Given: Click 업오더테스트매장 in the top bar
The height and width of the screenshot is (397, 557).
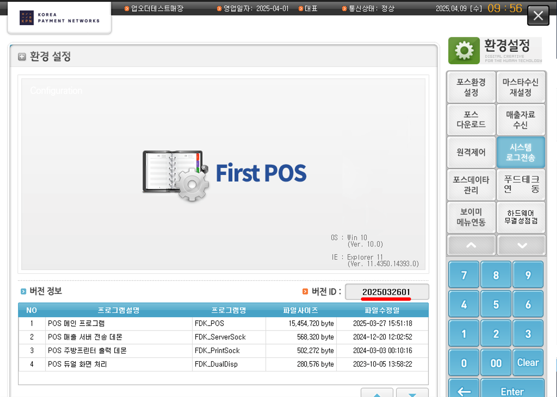Looking at the screenshot, I should 157,9.
